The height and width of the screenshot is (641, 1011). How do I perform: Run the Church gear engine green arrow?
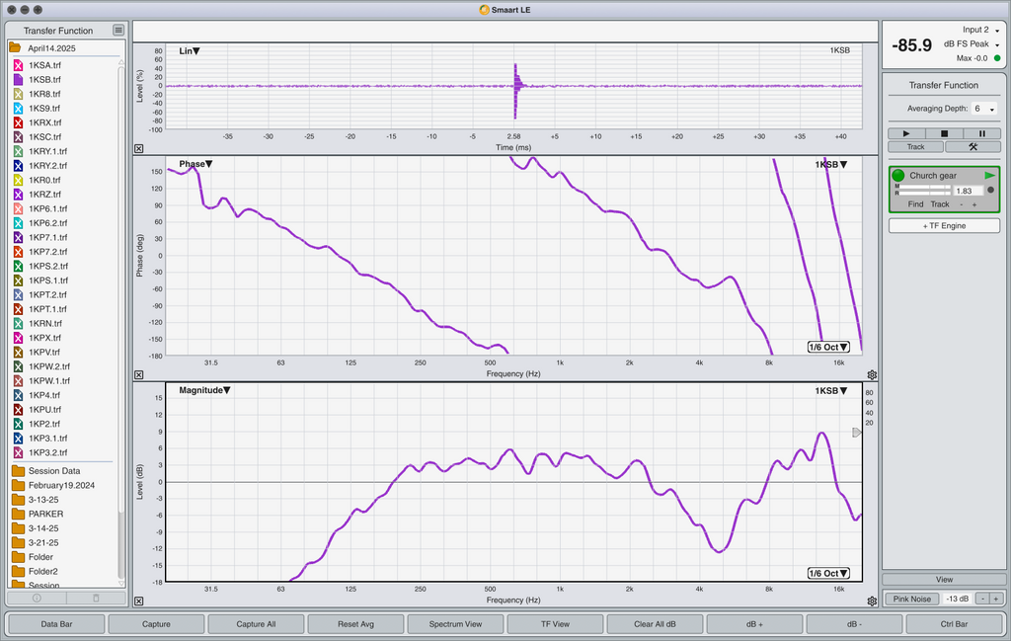[x=989, y=176]
